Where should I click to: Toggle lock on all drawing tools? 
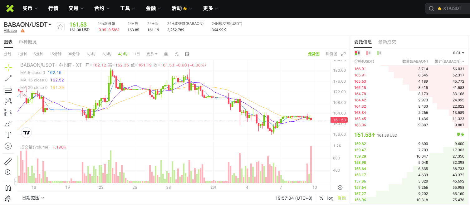pos(8,199)
